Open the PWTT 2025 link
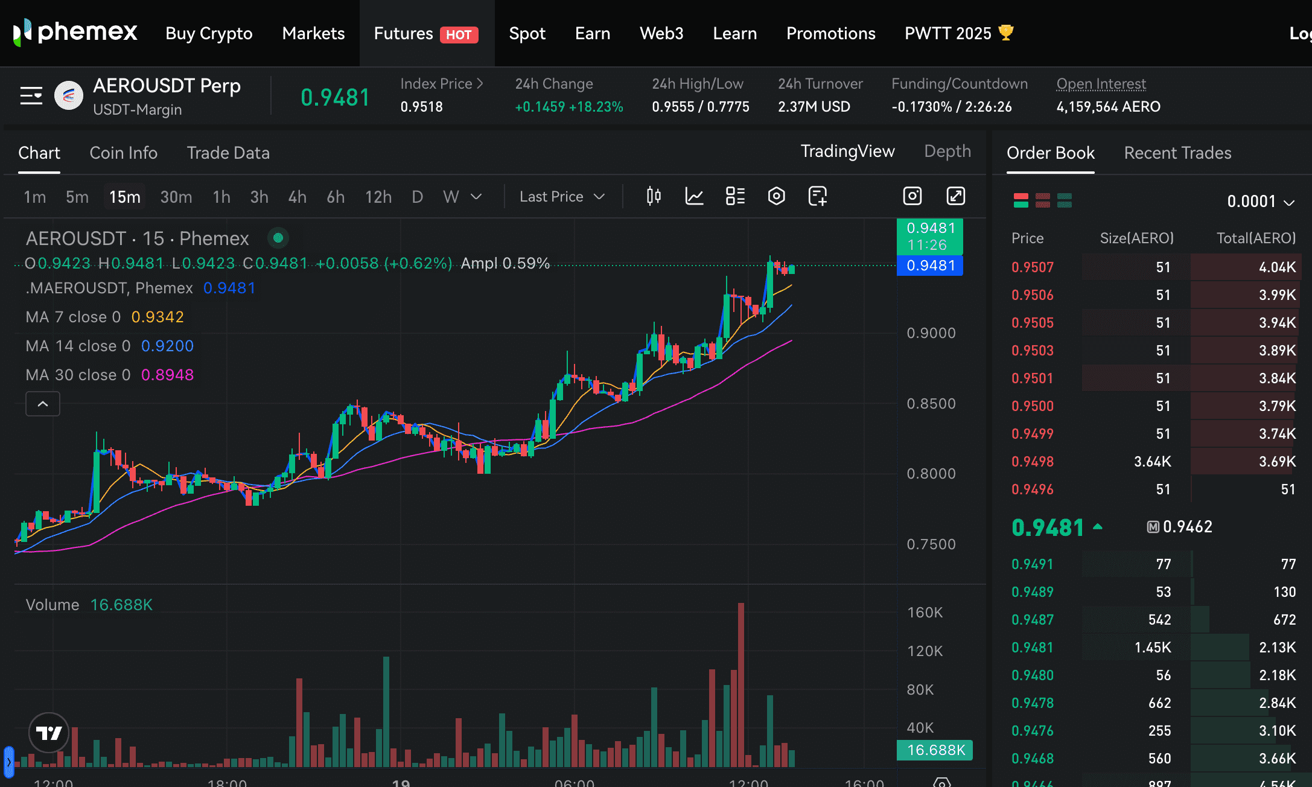 coord(959,33)
